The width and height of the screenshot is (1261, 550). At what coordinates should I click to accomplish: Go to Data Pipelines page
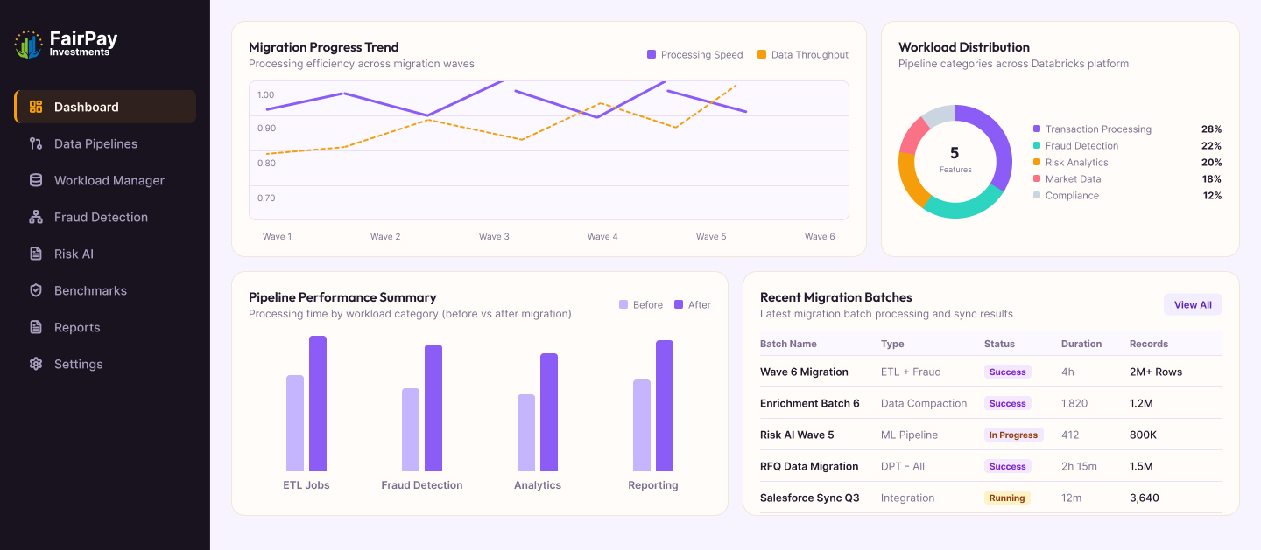click(105, 143)
